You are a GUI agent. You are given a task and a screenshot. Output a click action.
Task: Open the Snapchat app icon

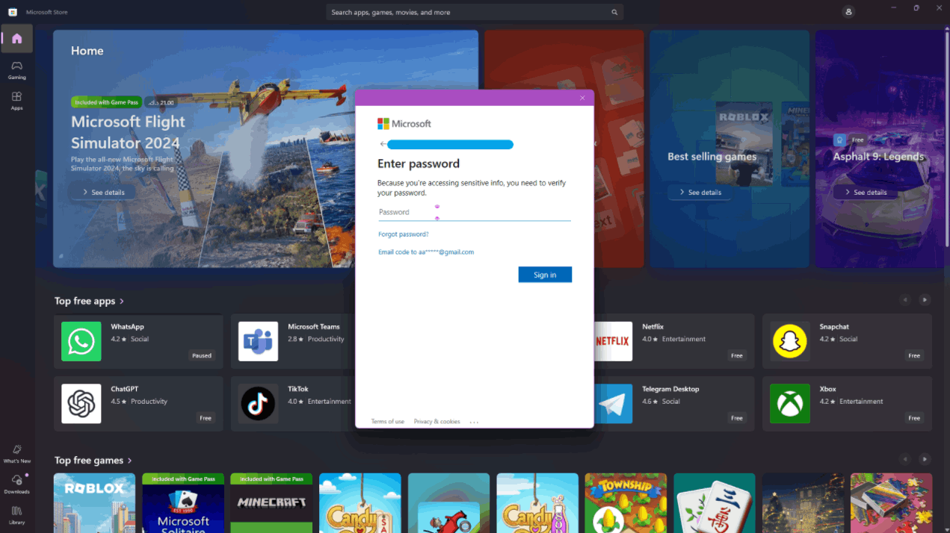(x=790, y=341)
